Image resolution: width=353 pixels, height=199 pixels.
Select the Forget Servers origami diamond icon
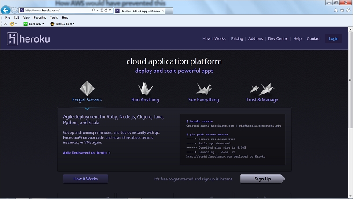tap(87, 88)
